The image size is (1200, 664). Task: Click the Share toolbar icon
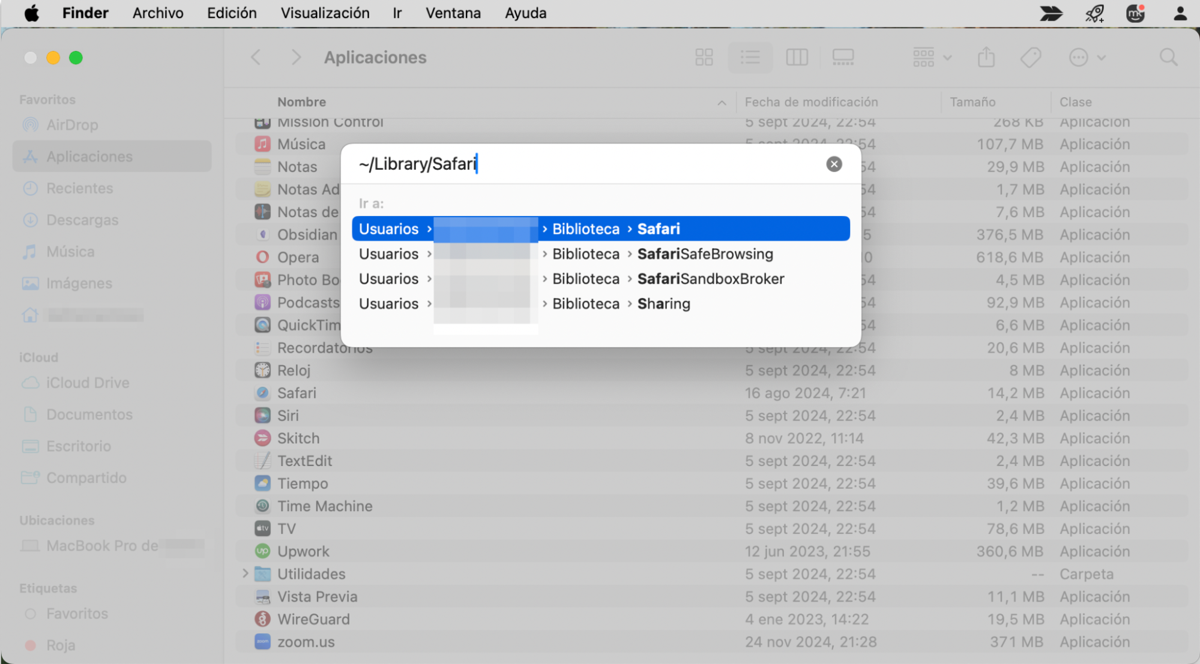pos(986,58)
